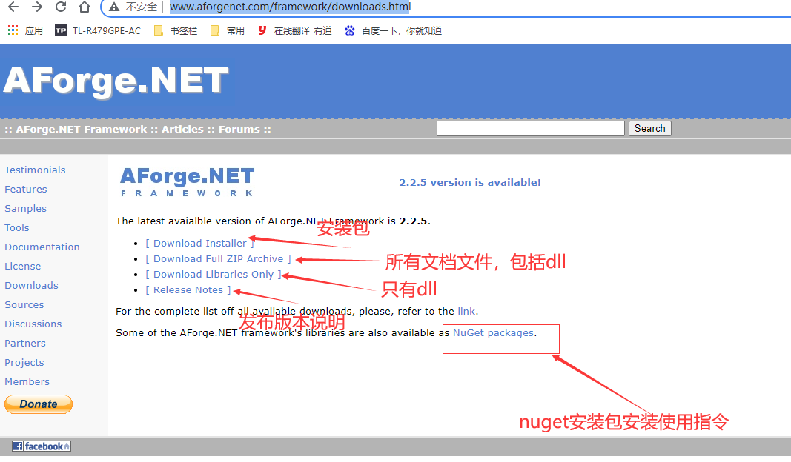Viewport: 791px width, 462px height.
Task: Click the Search button
Action: [x=649, y=129]
